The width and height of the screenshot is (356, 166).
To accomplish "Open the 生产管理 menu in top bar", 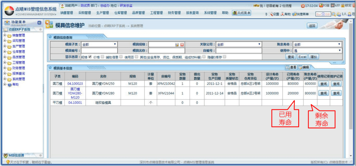I will (x=102, y=13).
